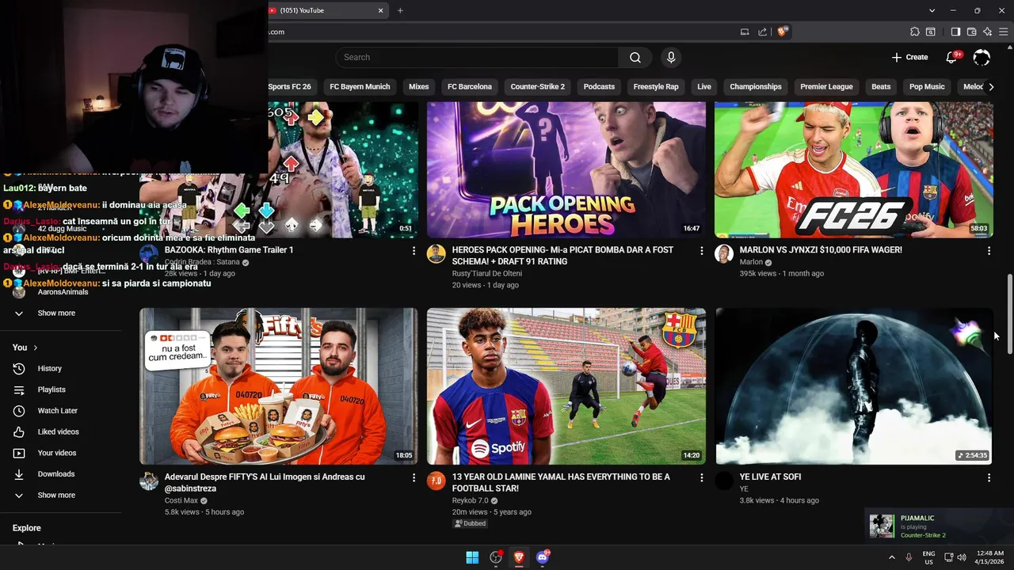The height and width of the screenshot is (570, 1014).
Task: Show hidden system tray icons
Action: click(x=891, y=557)
